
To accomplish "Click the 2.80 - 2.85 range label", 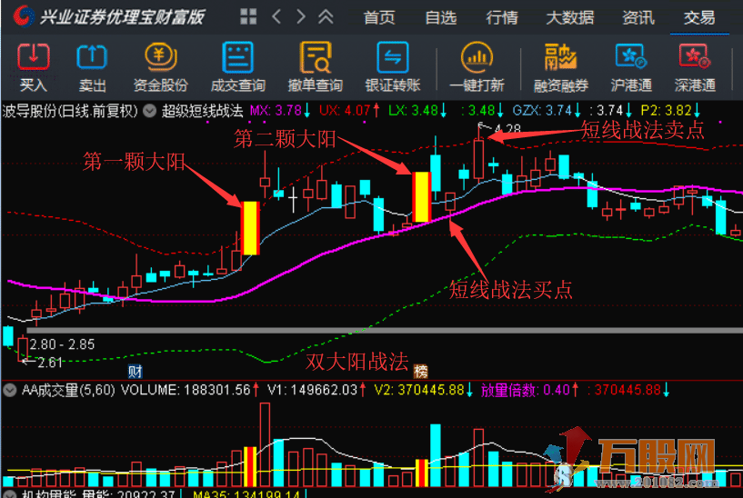I will pos(62,344).
